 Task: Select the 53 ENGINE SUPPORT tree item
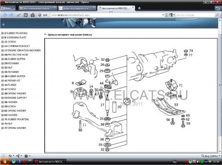16,98
